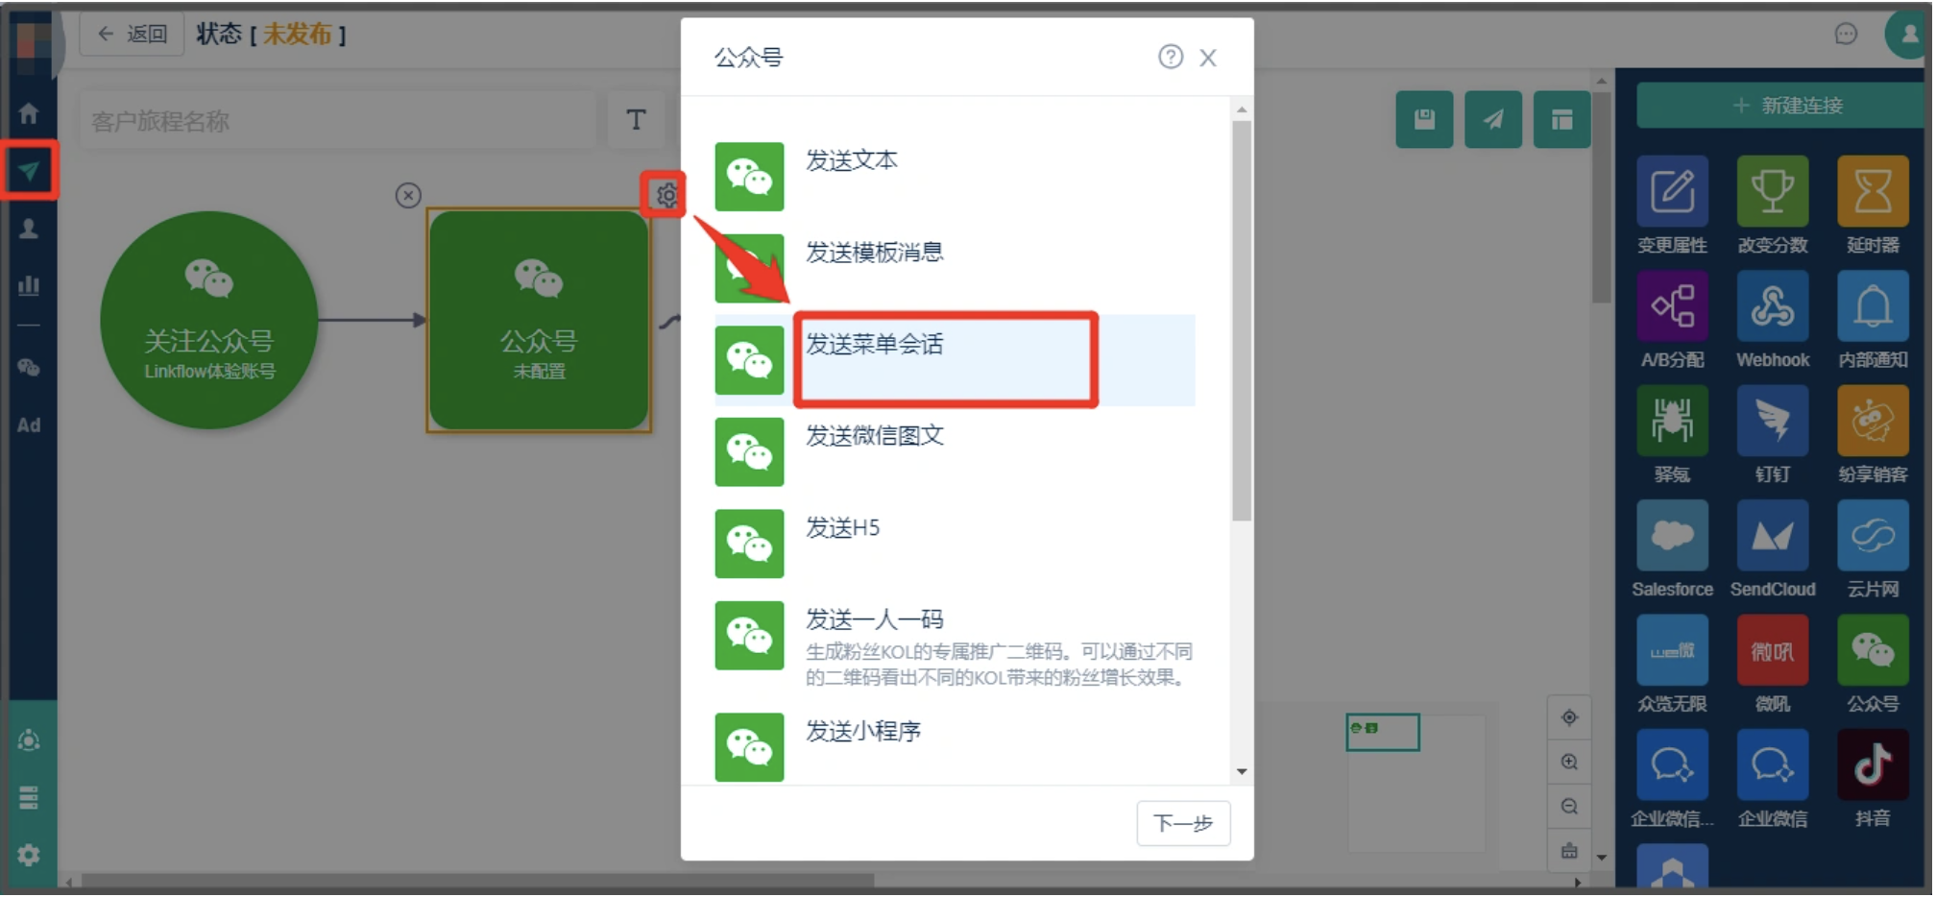Close the 公众号 dialog
Image resolution: width=1936 pixels, height=897 pixels.
coord(1208,58)
